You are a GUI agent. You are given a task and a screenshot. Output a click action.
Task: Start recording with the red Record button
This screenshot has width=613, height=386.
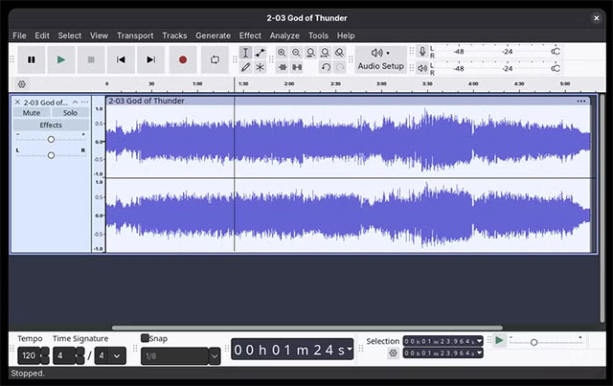click(x=183, y=59)
